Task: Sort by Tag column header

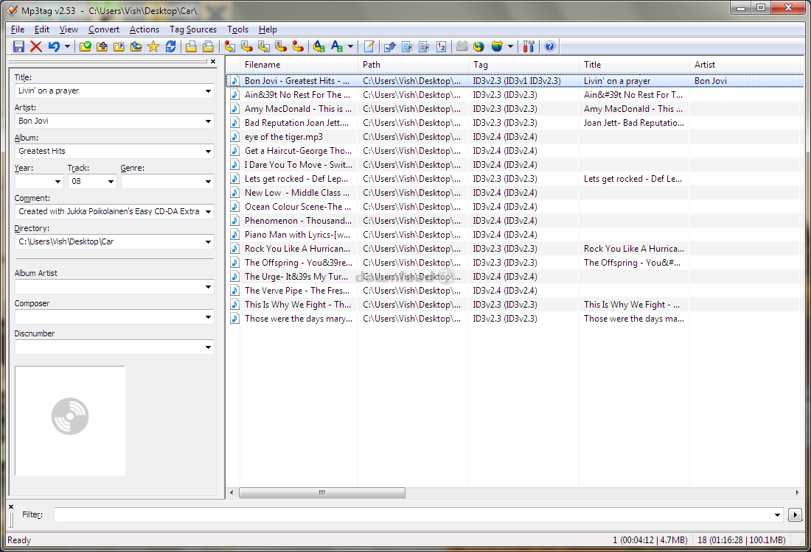Action: (523, 65)
